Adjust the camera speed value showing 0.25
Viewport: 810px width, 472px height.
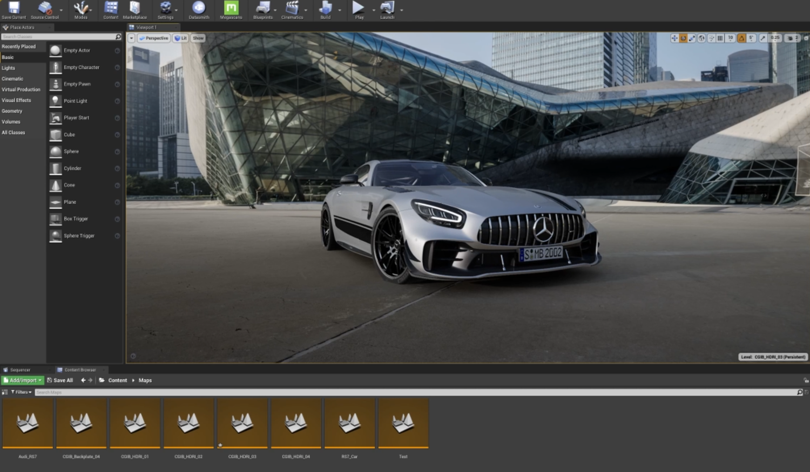coord(775,38)
